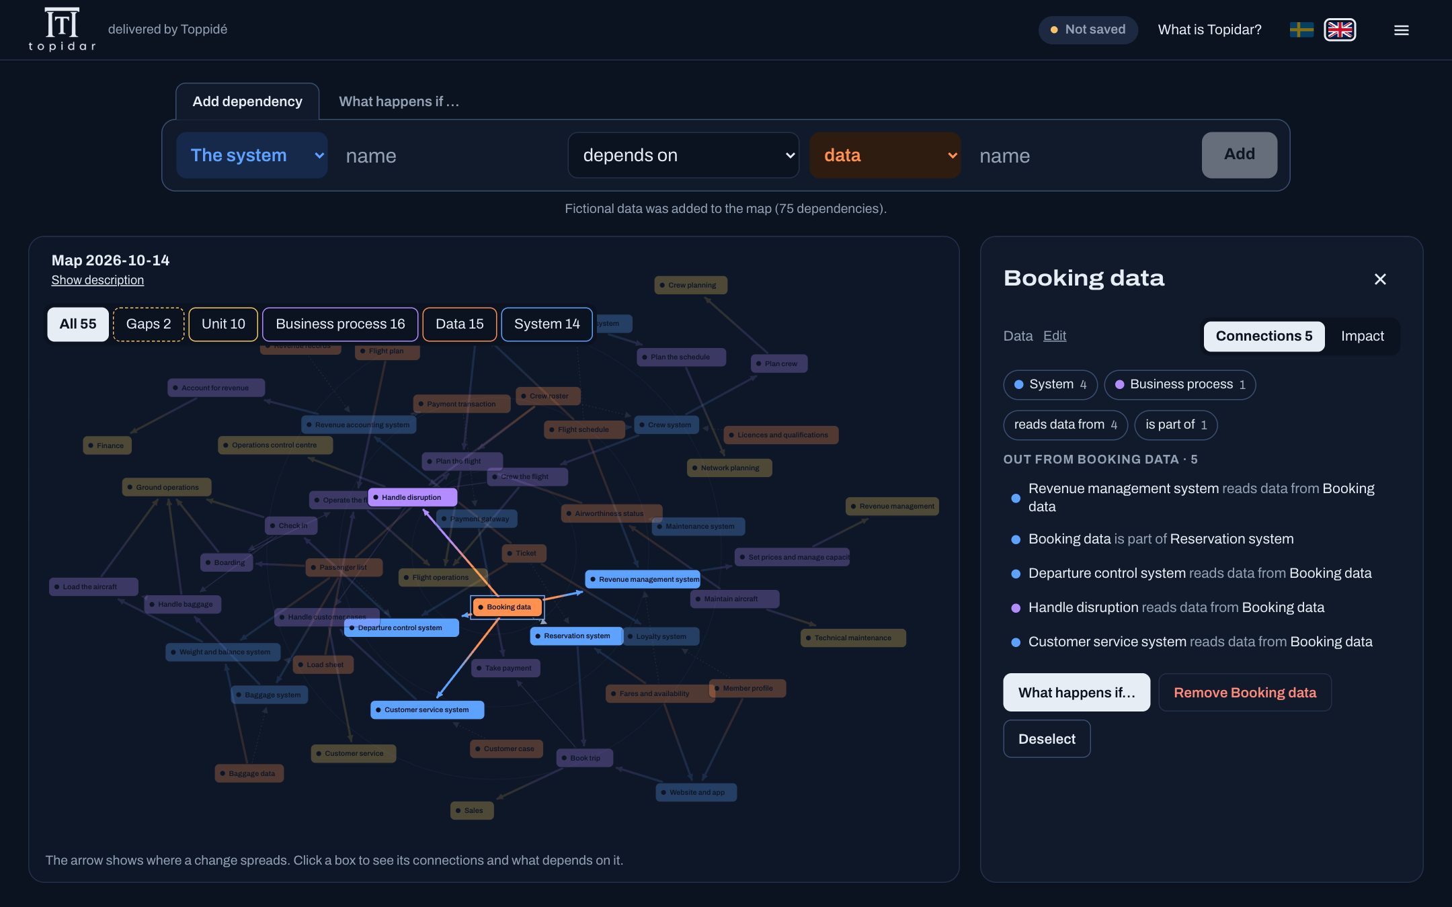Toggle the Unit 10 filter
1452x907 pixels.
click(x=223, y=324)
